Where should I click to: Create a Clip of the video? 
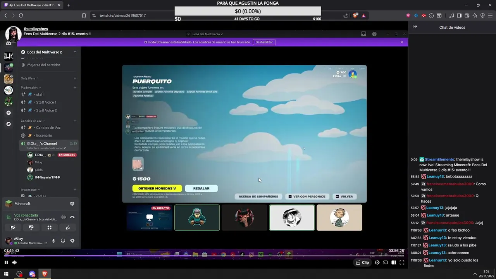click(x=363, y=262)
